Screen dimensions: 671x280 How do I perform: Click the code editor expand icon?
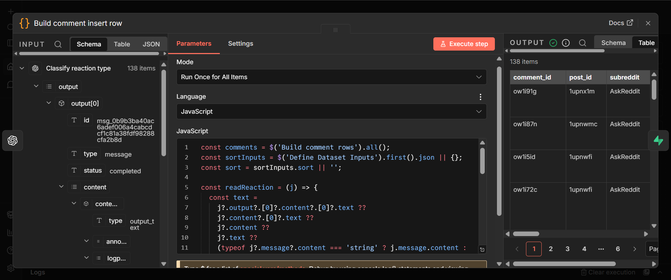(x=482, y=249)
